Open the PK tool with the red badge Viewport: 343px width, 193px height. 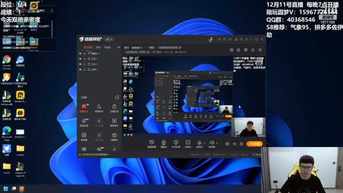(99, 149)
